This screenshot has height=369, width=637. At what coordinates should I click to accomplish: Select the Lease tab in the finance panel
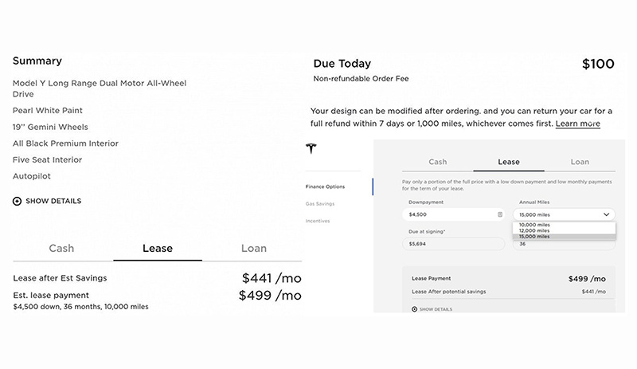pos(509,162)
